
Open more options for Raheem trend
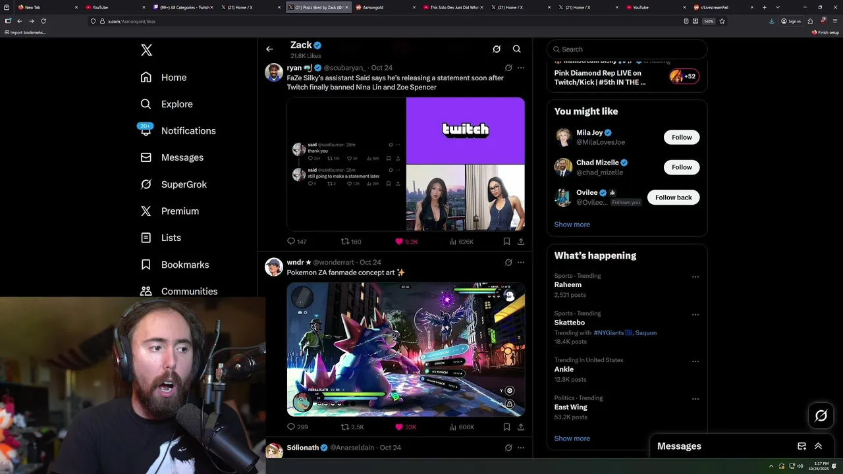pyautogui.click(x=695, y=277)
